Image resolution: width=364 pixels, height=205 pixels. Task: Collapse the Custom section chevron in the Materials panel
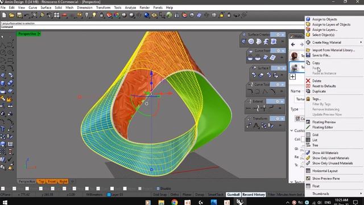292,130
